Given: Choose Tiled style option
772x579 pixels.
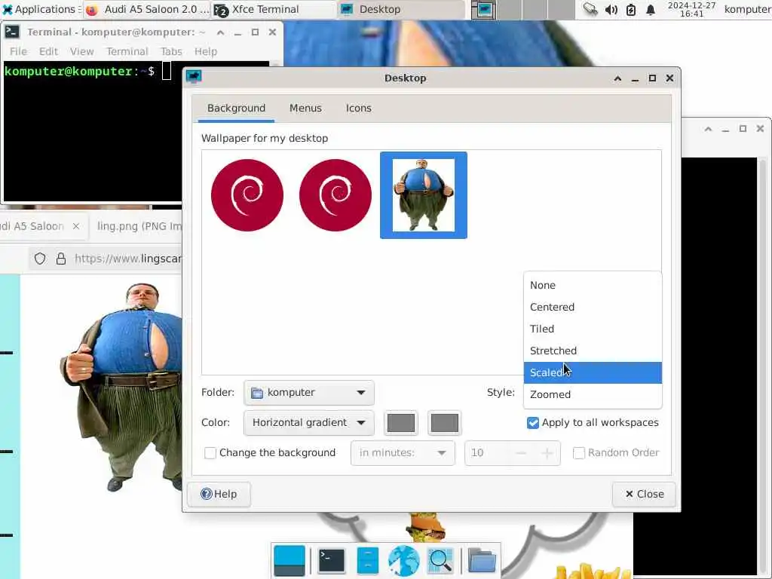Looking at the screenshot, I should pyautogui.click(x=593, y=329).
